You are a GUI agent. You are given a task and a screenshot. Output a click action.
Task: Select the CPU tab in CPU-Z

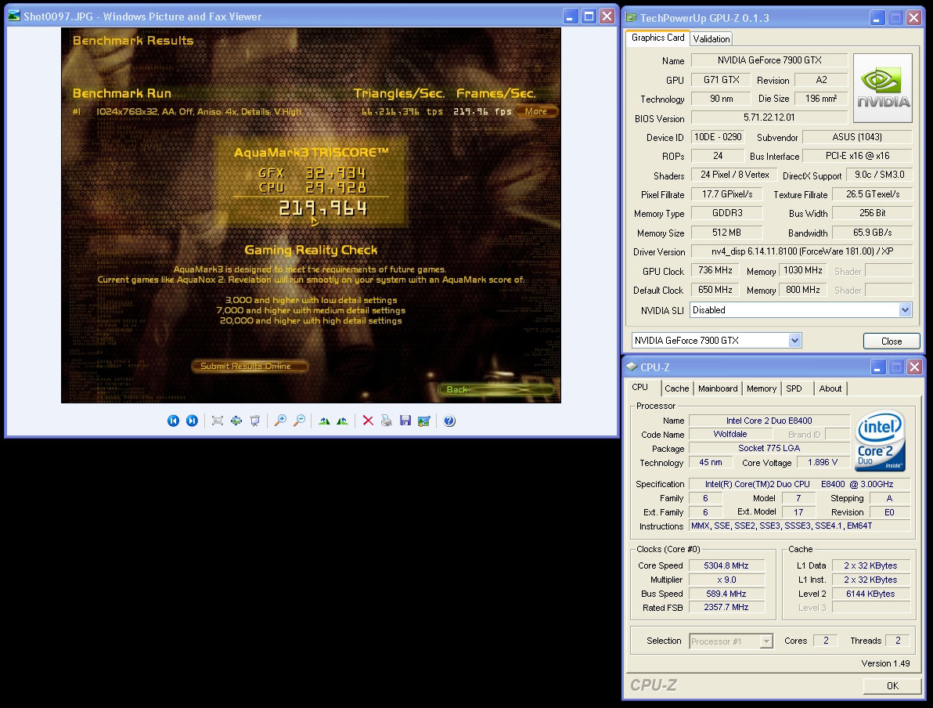(643, 388)
